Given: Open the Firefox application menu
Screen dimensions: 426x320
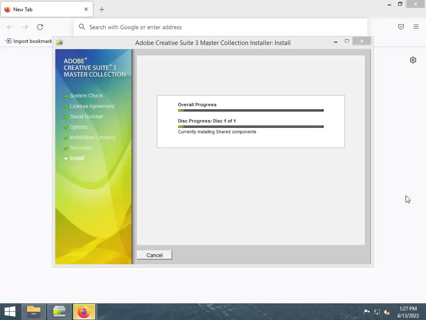Looking at the screenshot, I should (x=416, y=27).
